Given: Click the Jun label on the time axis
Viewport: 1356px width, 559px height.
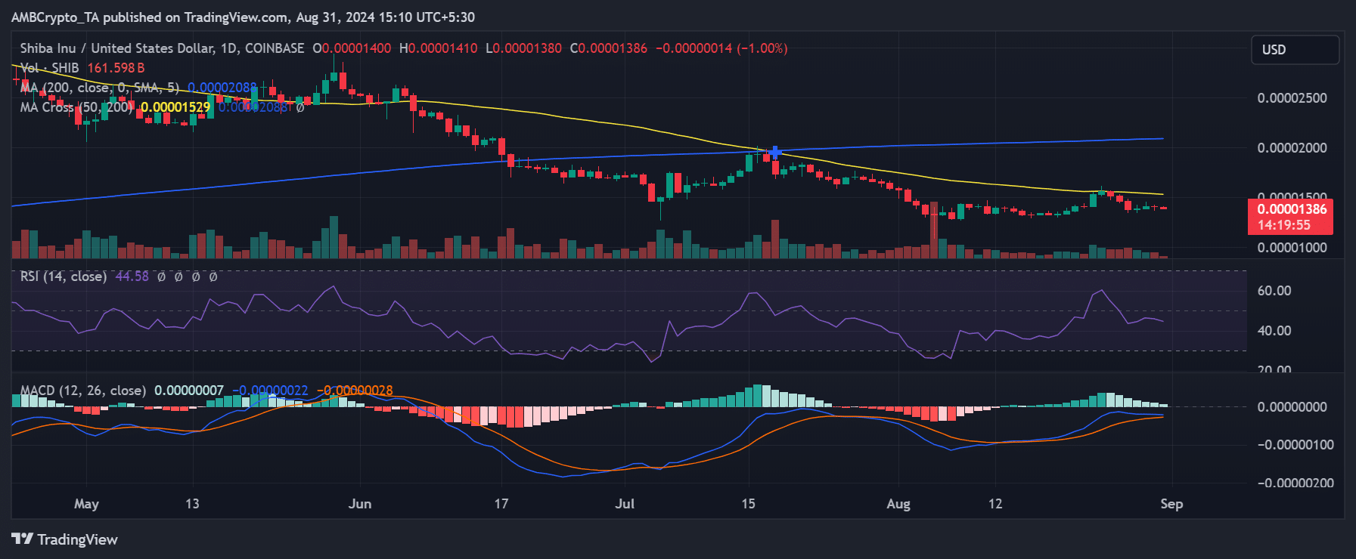Looking at the screenshot, I should tap(360, 504).
